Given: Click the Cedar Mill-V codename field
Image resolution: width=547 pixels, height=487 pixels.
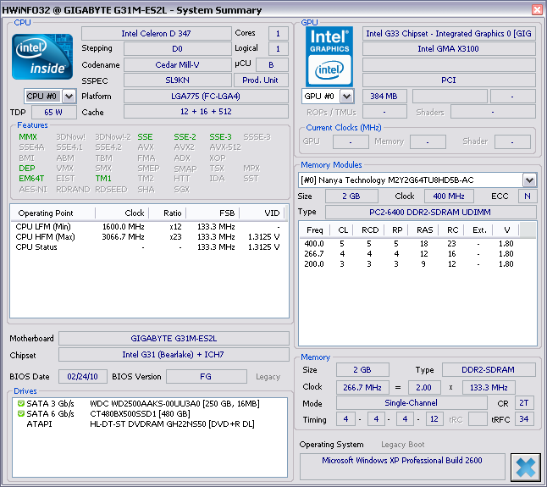Looking at the screenshot, I should pos(178,65).
